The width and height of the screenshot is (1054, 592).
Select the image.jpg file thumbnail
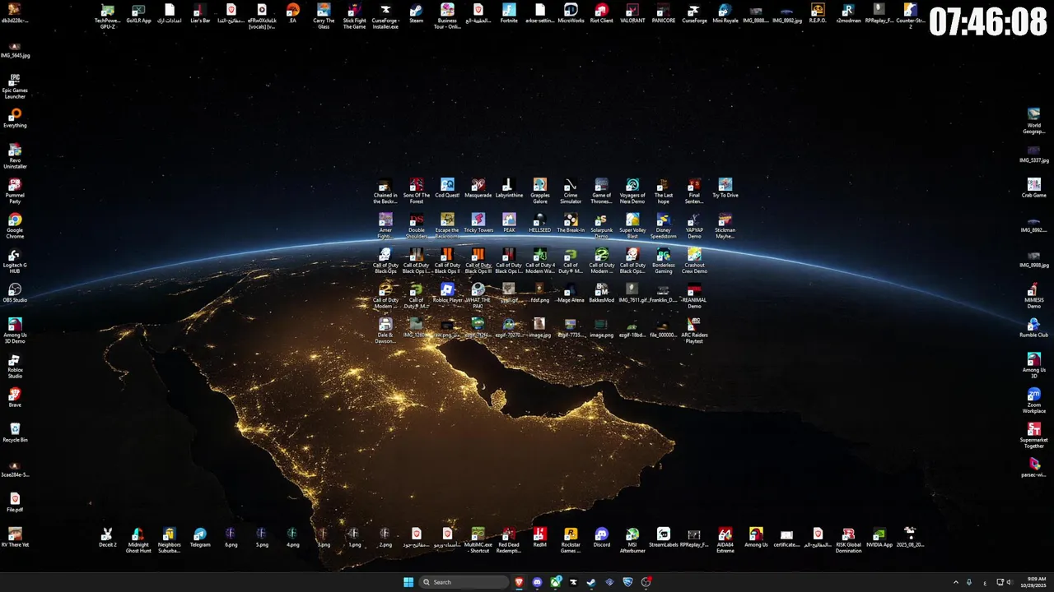coord(539,327)
